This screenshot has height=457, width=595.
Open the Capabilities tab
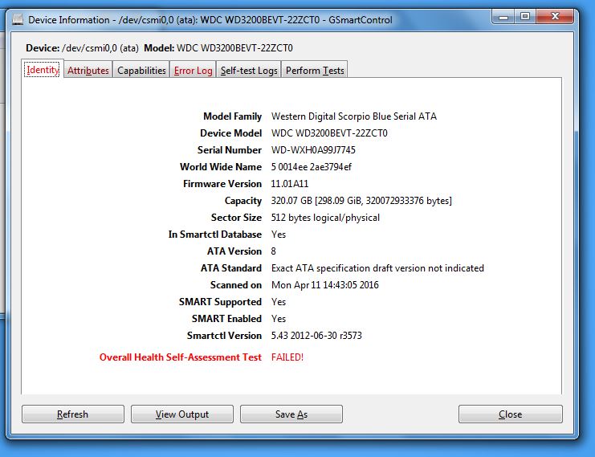[141, 70]
